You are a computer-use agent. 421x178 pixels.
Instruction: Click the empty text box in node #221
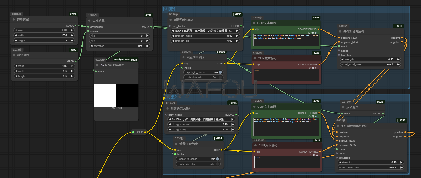[x=287, y=75]
